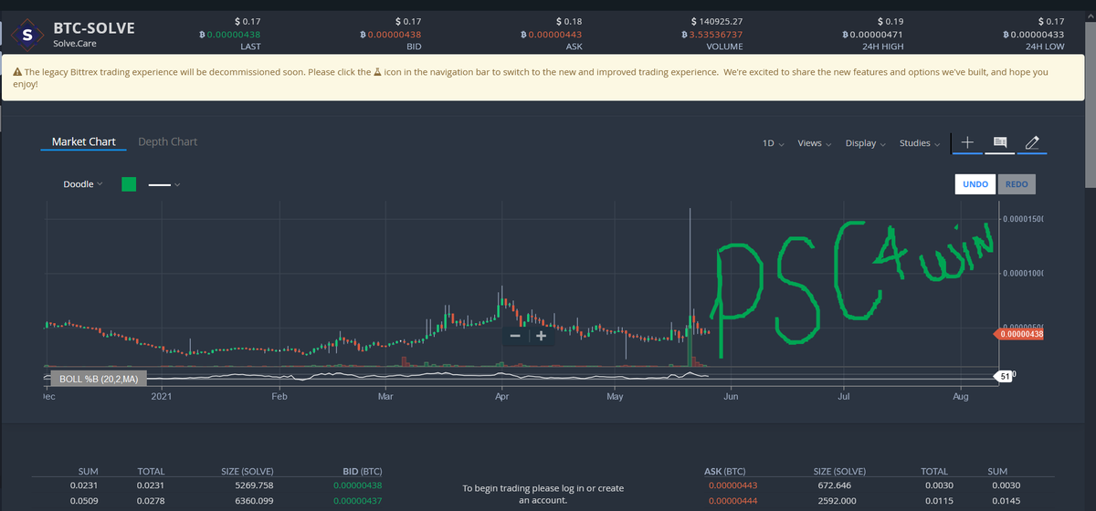Click the log in prompt text
The height and width of the screenshot is (511, 1096).
click(x=545, y=494)
